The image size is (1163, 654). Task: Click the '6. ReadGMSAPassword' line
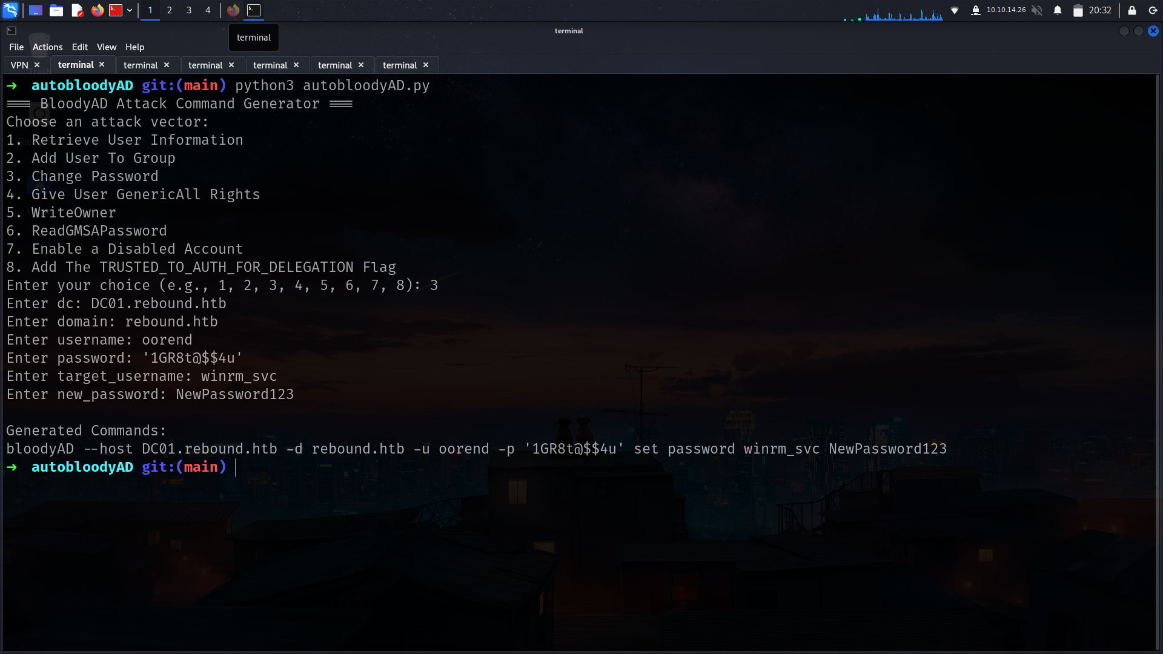coord(87,231)
